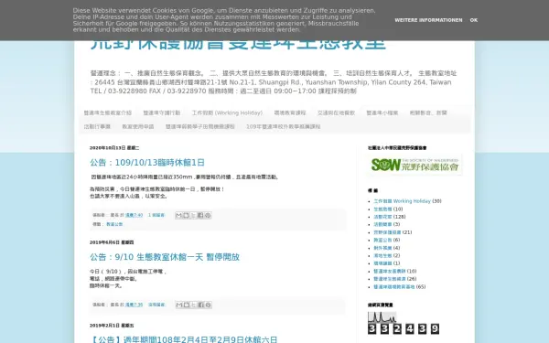Screen dimensions: 549x343
Task: Click the BlogThis icon under the 9/10 post
Action: (x=187, y=305)
